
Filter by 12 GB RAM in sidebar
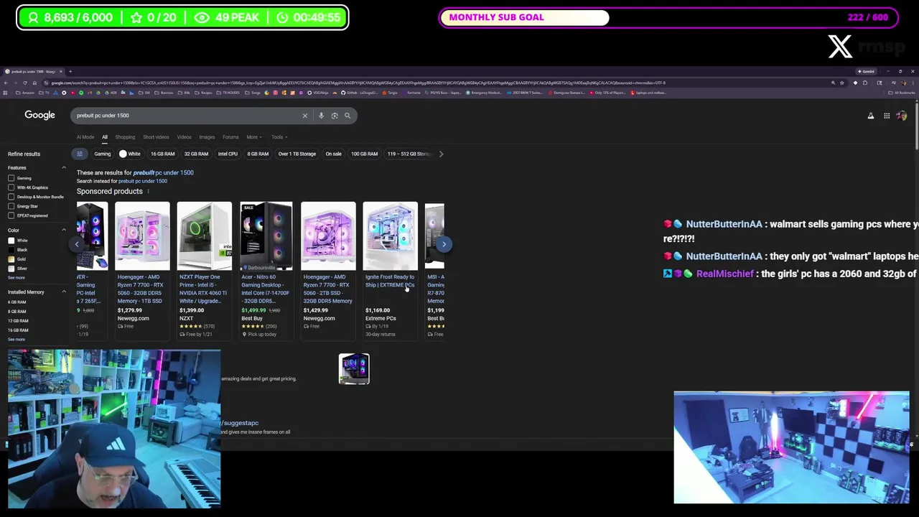pos(18,321)
